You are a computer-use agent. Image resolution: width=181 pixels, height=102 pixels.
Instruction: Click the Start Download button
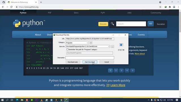[90, 62]
